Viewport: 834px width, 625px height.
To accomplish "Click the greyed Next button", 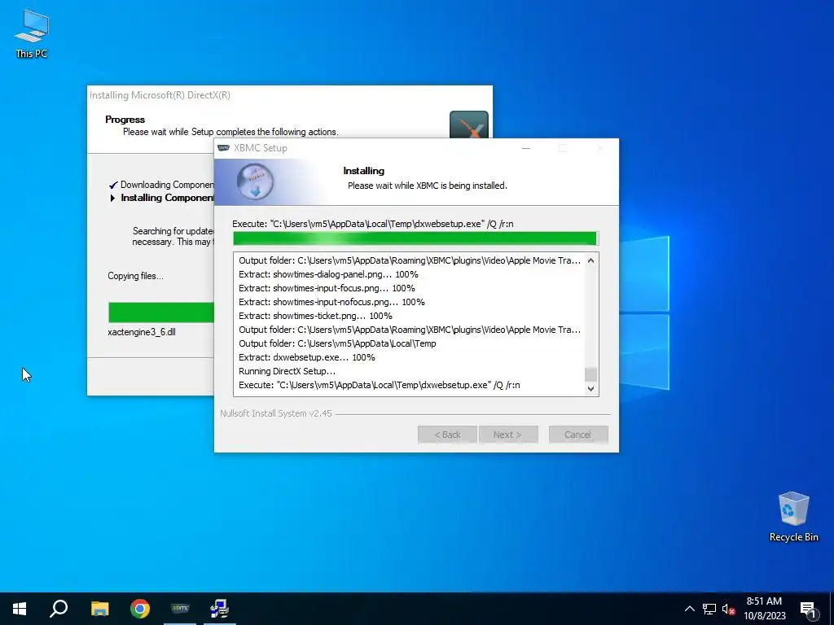I will (x=508, y=435).
